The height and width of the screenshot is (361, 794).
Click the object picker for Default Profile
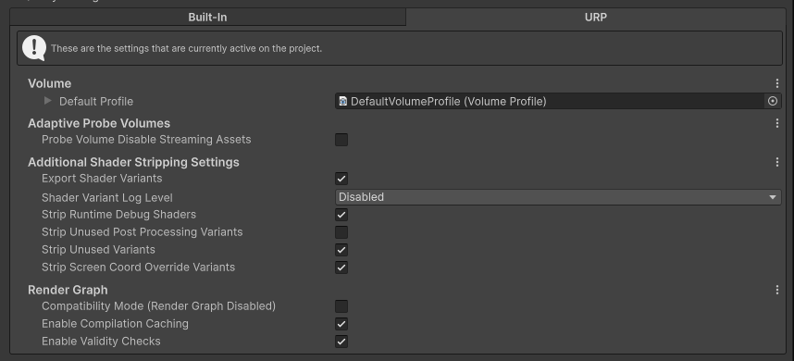[772, 101]
